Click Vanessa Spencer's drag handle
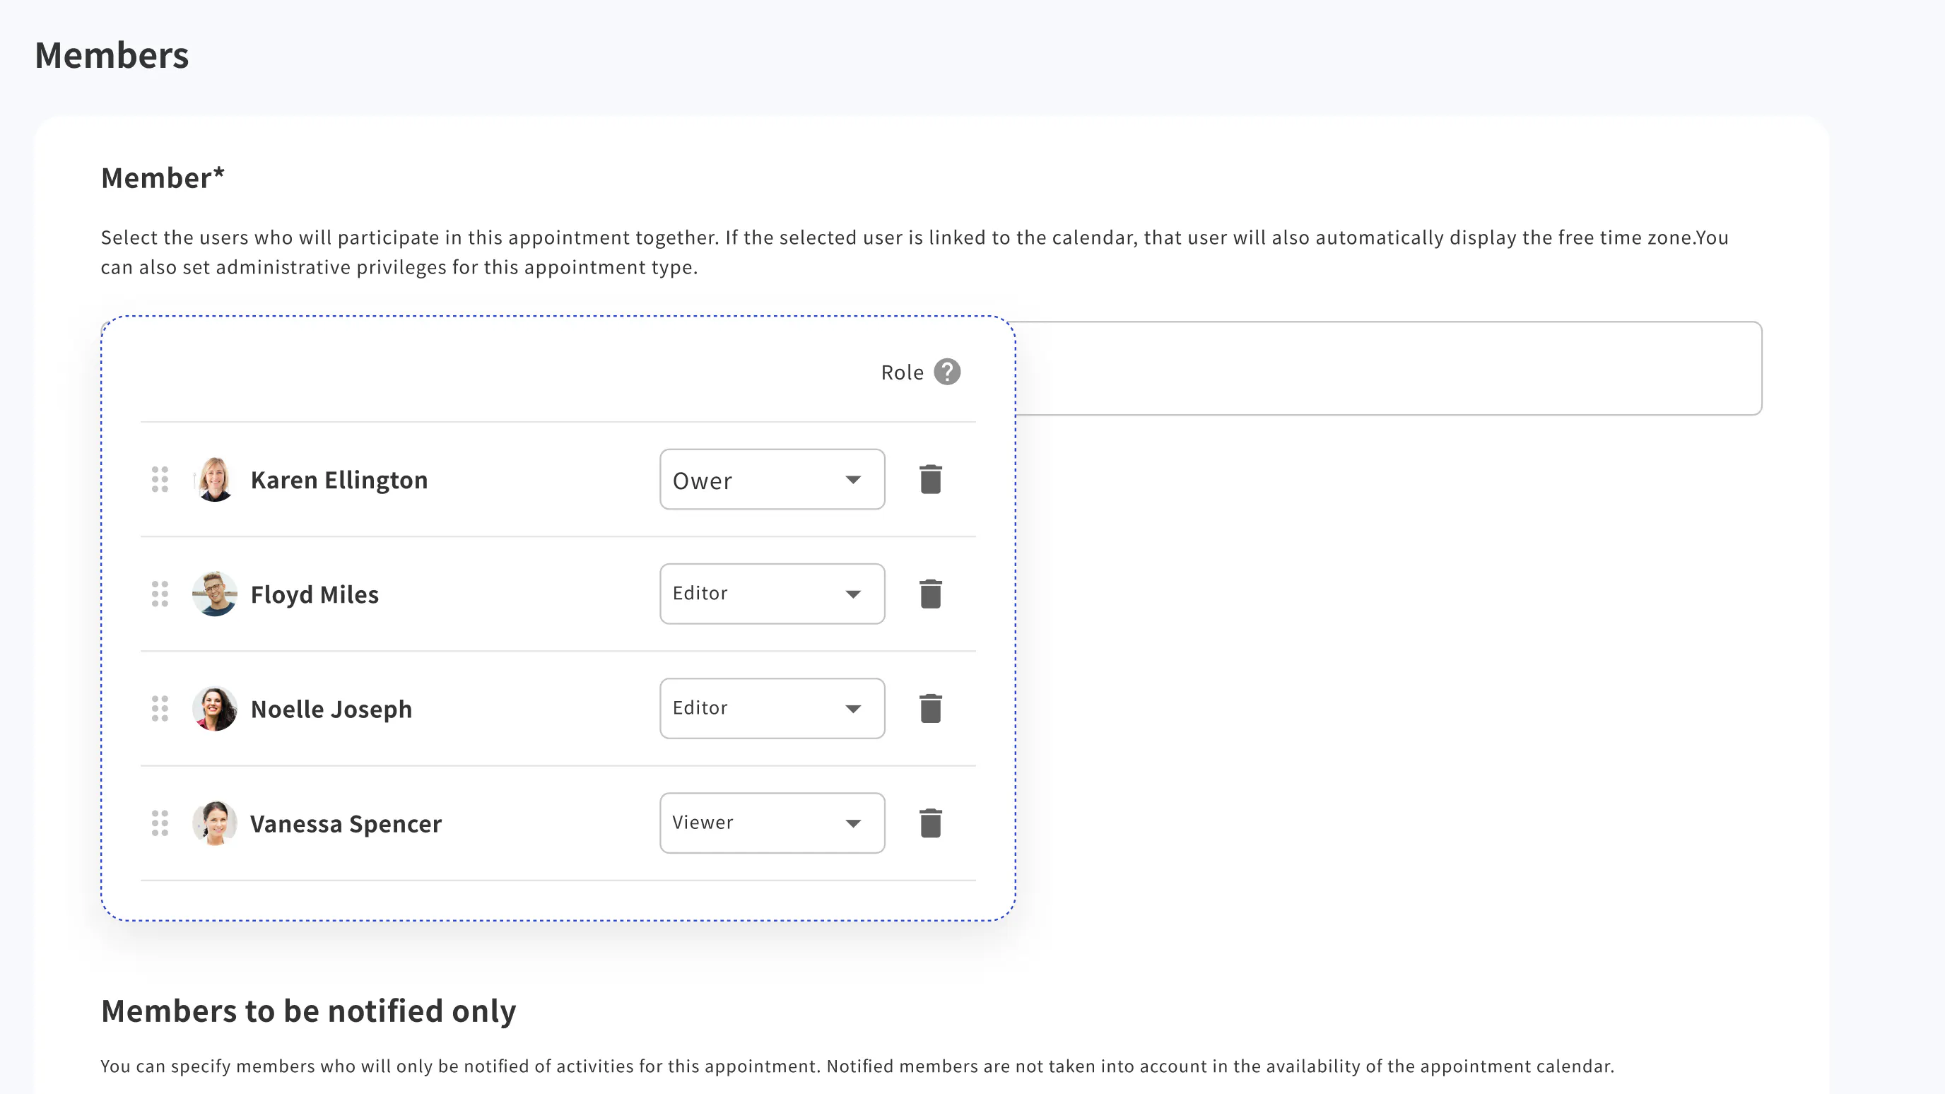Screen dimensions: 1945x1094 pyautogui.click(x=159, y=823)
